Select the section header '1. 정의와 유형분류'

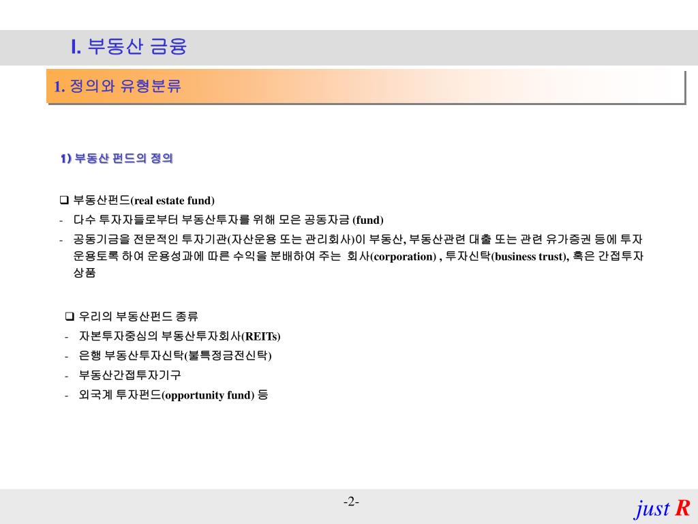tap(117, 85)
